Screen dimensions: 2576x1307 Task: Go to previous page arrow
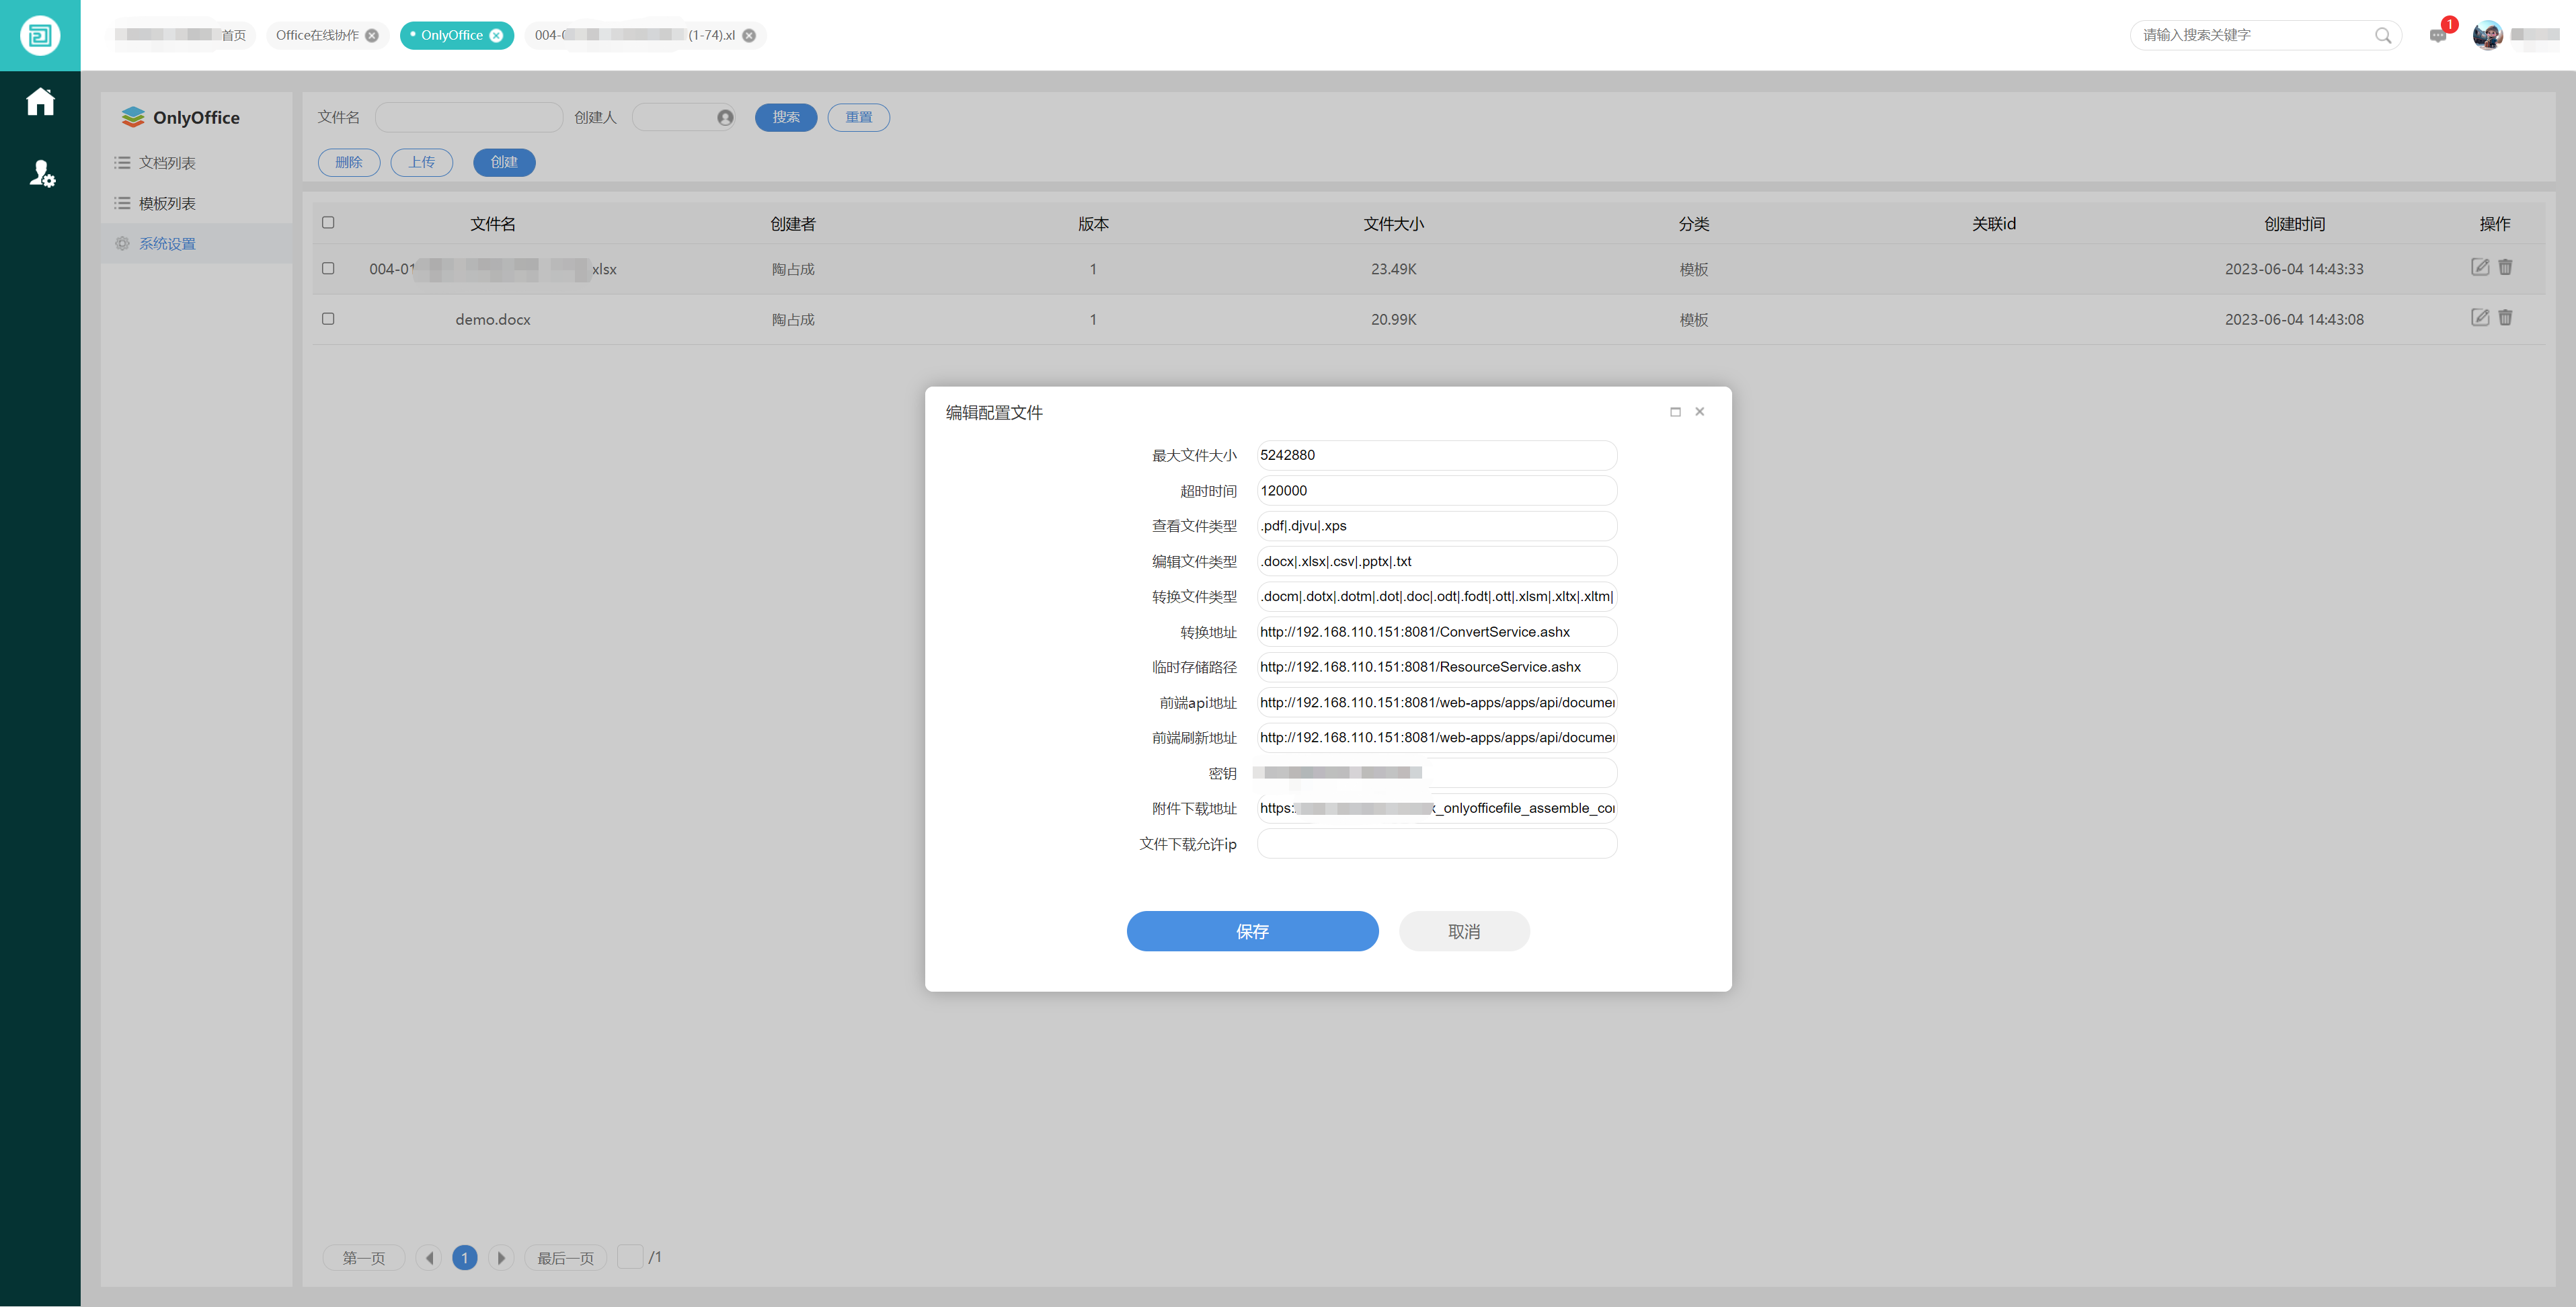429,1258
